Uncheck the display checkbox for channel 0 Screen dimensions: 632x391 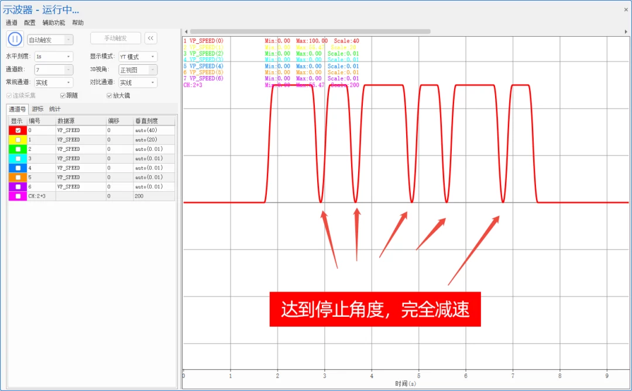pyautogui.click(x=18, y=130)
